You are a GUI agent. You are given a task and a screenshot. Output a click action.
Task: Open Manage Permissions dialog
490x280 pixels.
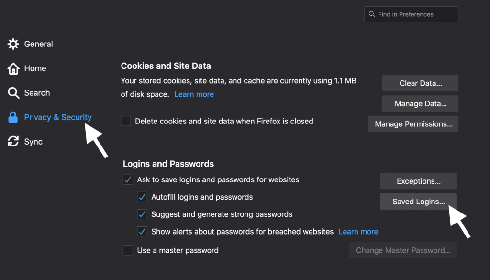pos(413,124)
